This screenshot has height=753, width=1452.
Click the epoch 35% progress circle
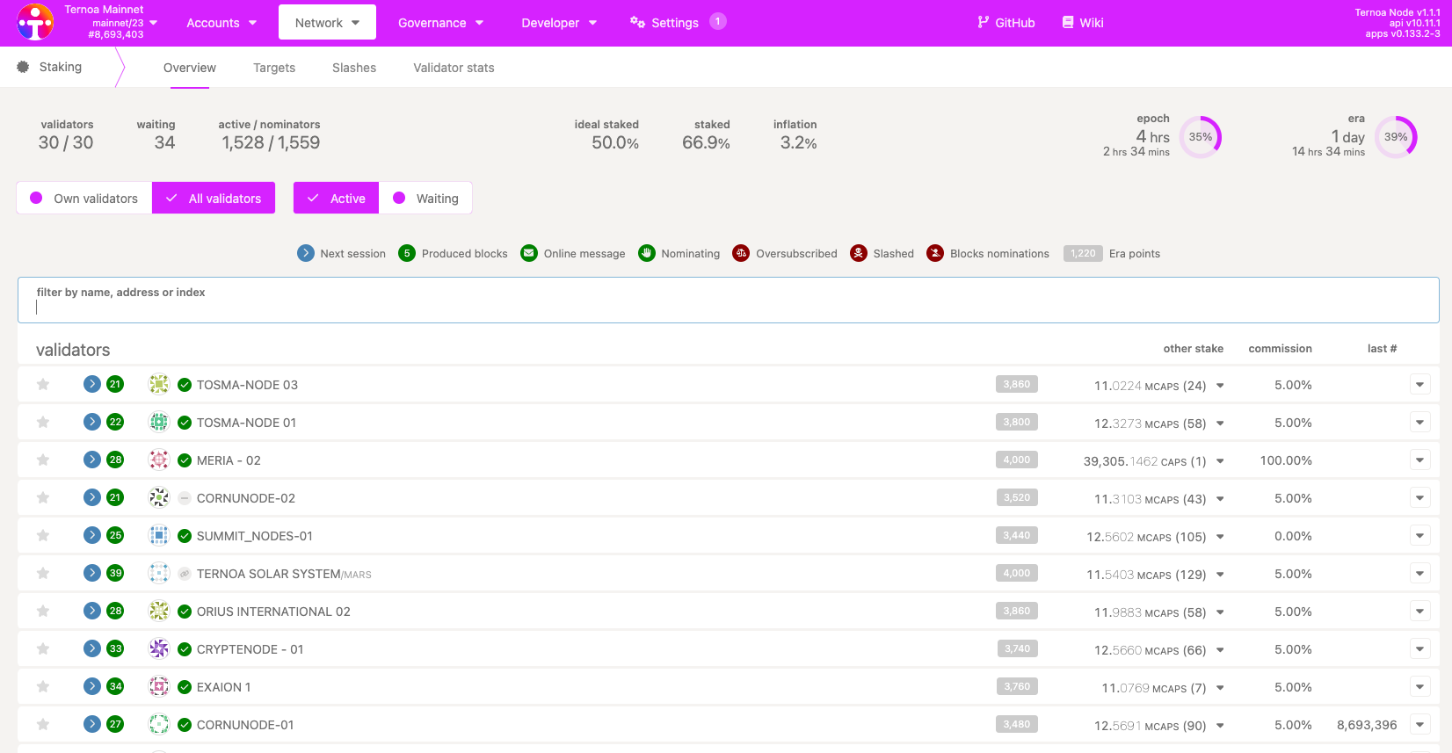[x=1200, y=137]
